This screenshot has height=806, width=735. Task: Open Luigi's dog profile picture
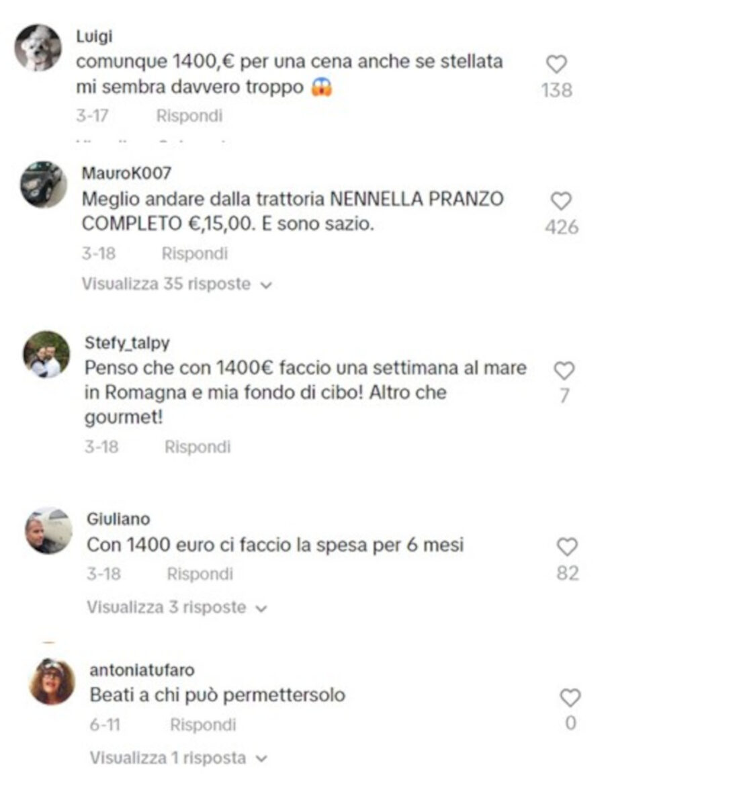coord(38,48)
